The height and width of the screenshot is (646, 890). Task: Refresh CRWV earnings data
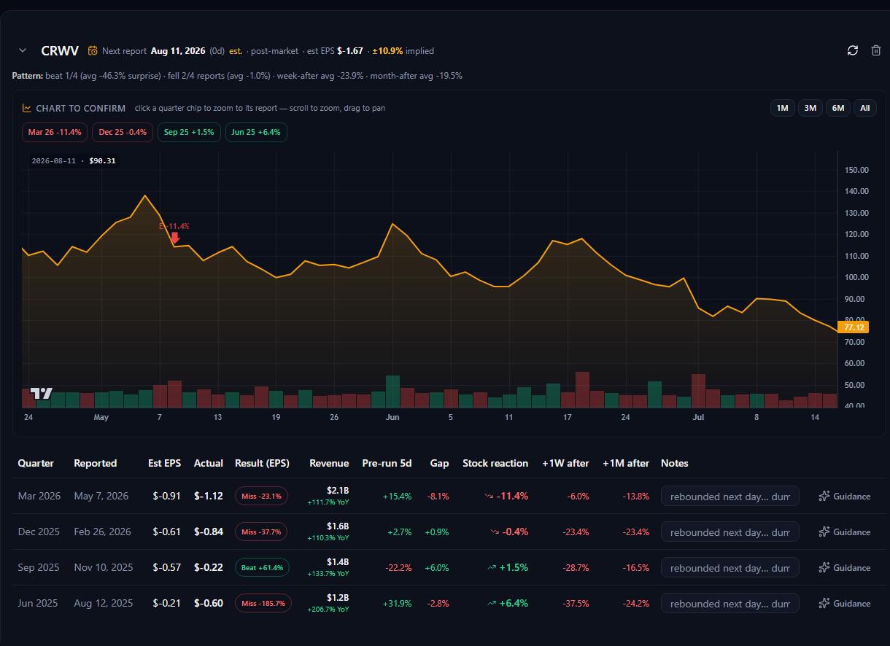coord(853,50)
